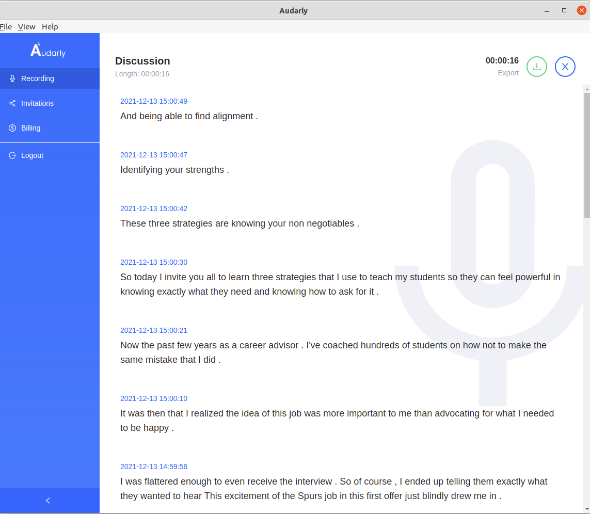The image size is (590, 514).
Task: Minimize the Audarly window
Action: click(546, 10)
